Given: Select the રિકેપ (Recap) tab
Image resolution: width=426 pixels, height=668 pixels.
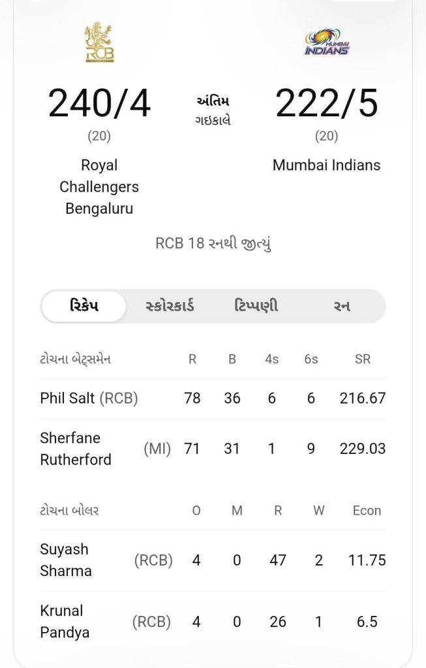Looking at the screenshot, I should 84,306.
